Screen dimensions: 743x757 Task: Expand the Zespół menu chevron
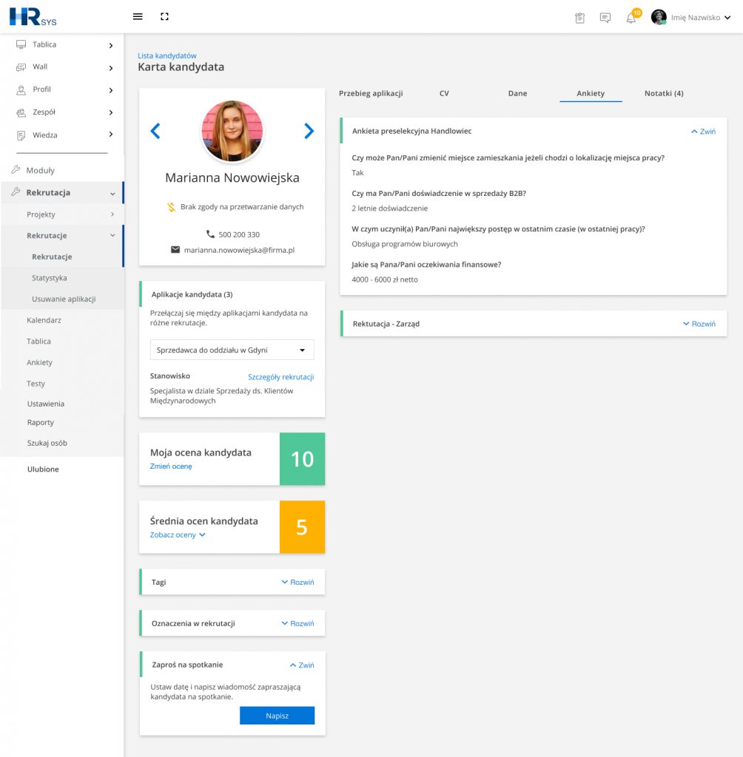(111, 112)
